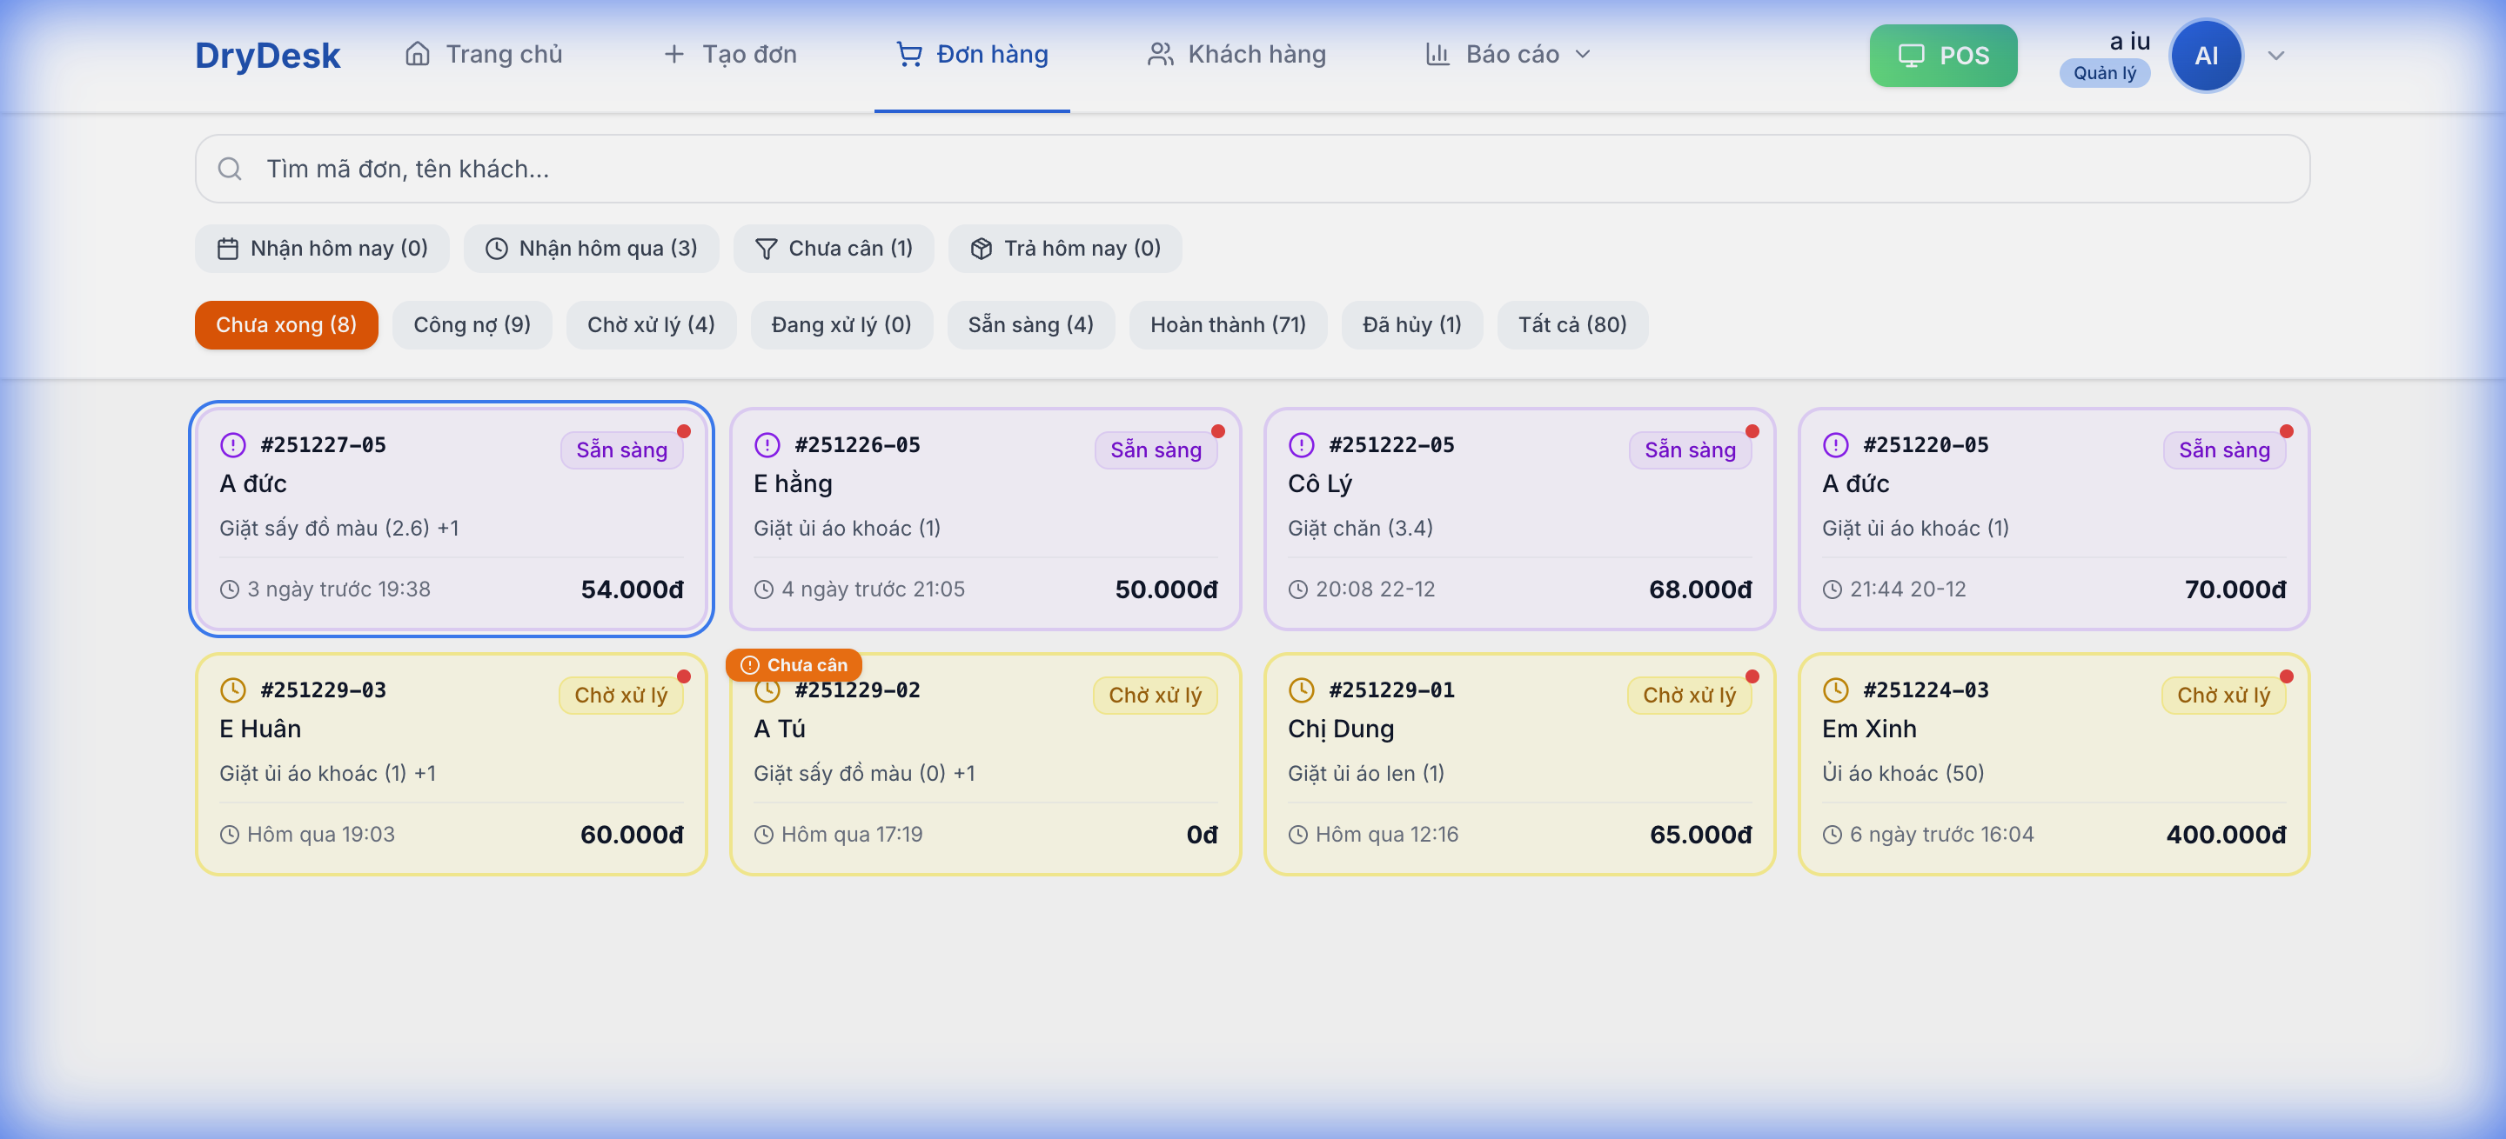2506x1139 pixels.
Task: Switch to Hoàn thành (71) status tab
Action: tap(1228, 324)
